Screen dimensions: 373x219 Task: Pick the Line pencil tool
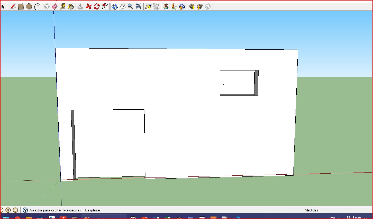coord(13,7)
